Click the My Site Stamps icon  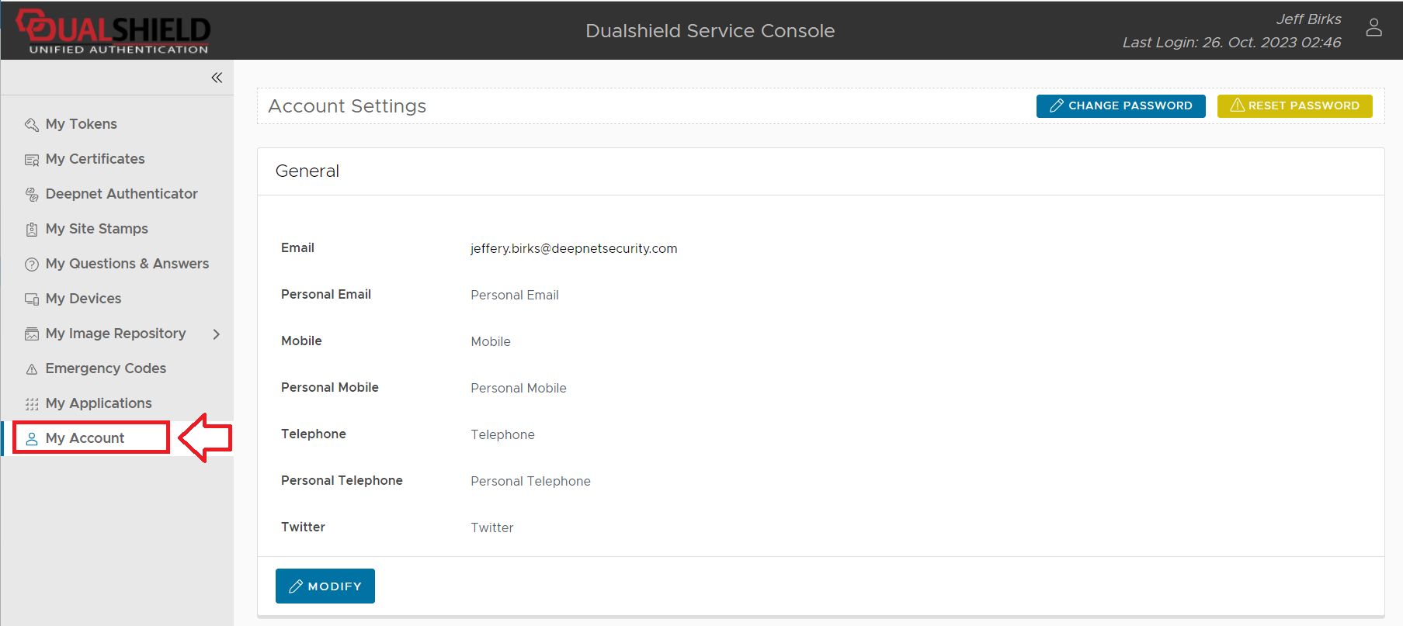(x=32, y=230)
